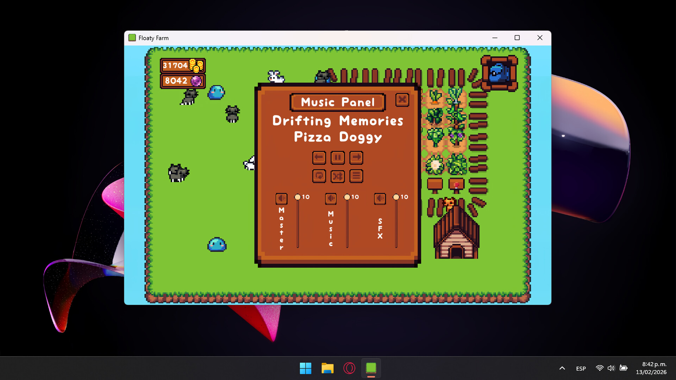Open the song playlist list

(356, 176)
